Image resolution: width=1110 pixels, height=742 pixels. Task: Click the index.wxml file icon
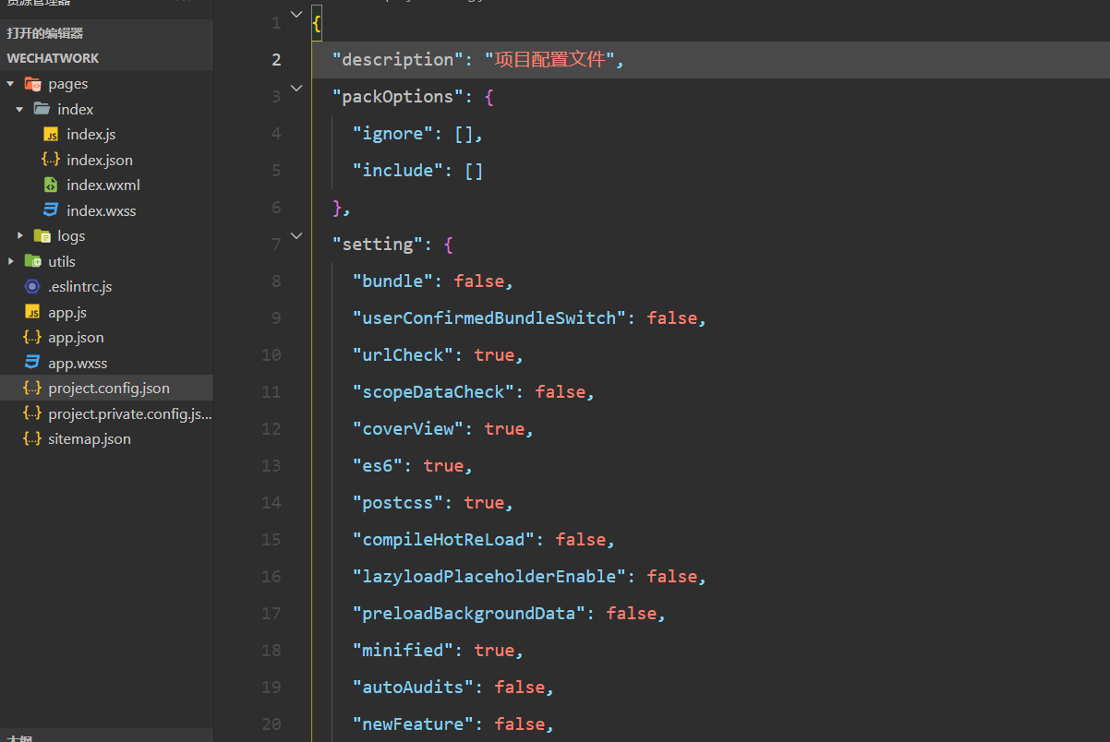coord(51,185)
